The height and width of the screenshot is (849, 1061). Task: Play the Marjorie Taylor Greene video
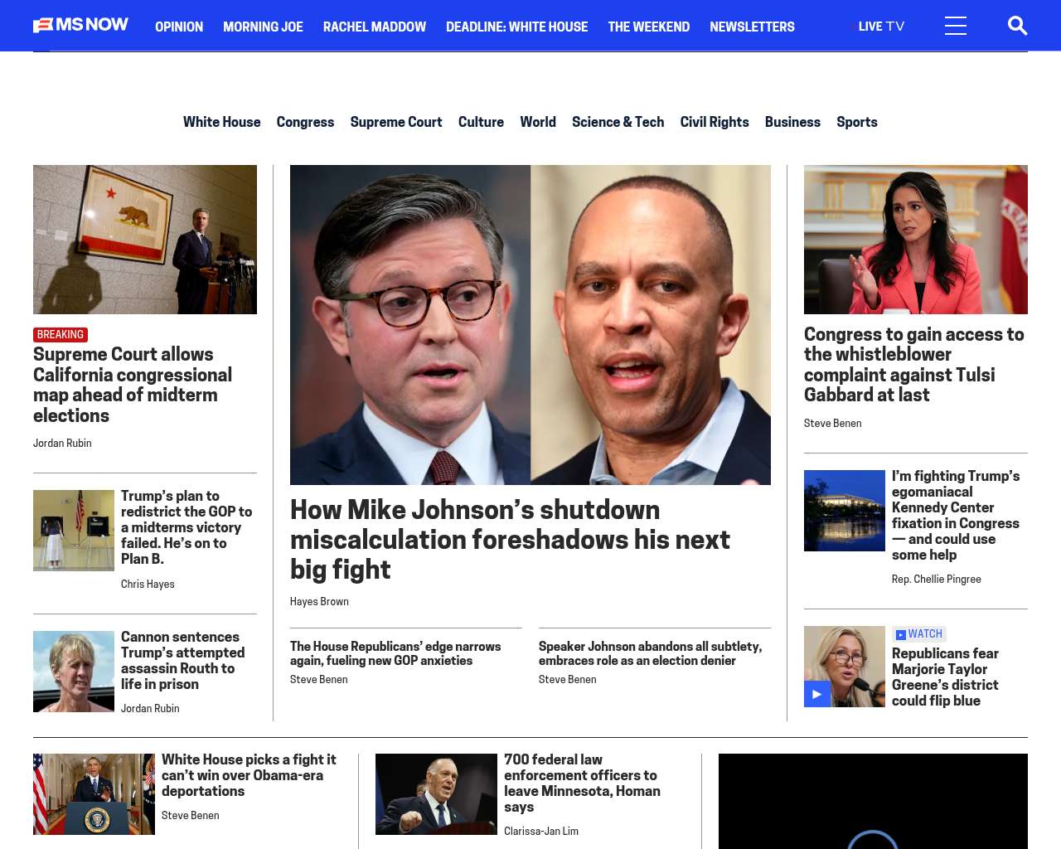coord(817,694)
